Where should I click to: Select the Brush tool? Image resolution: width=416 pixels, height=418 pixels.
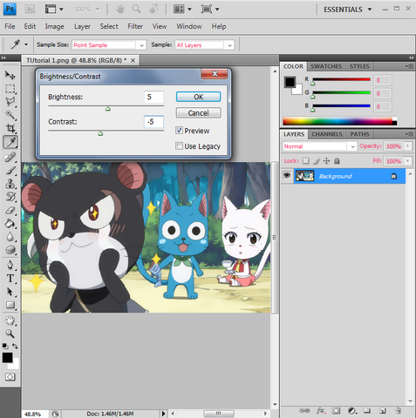pyautogui.click(x=10, y=171)
